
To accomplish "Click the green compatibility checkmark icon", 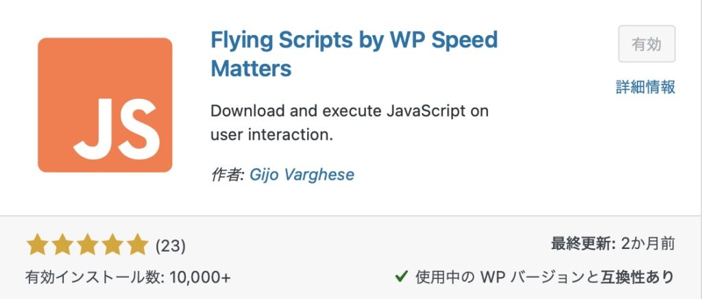I will [x=401, y=276].
